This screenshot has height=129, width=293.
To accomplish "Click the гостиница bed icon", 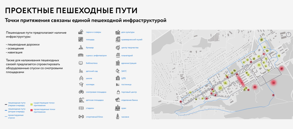I will tap(117, 85).
